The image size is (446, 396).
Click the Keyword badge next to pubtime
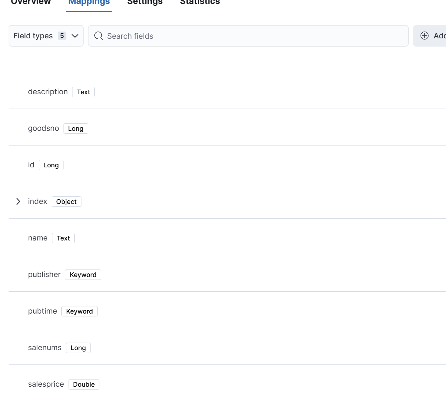(79, 311)
